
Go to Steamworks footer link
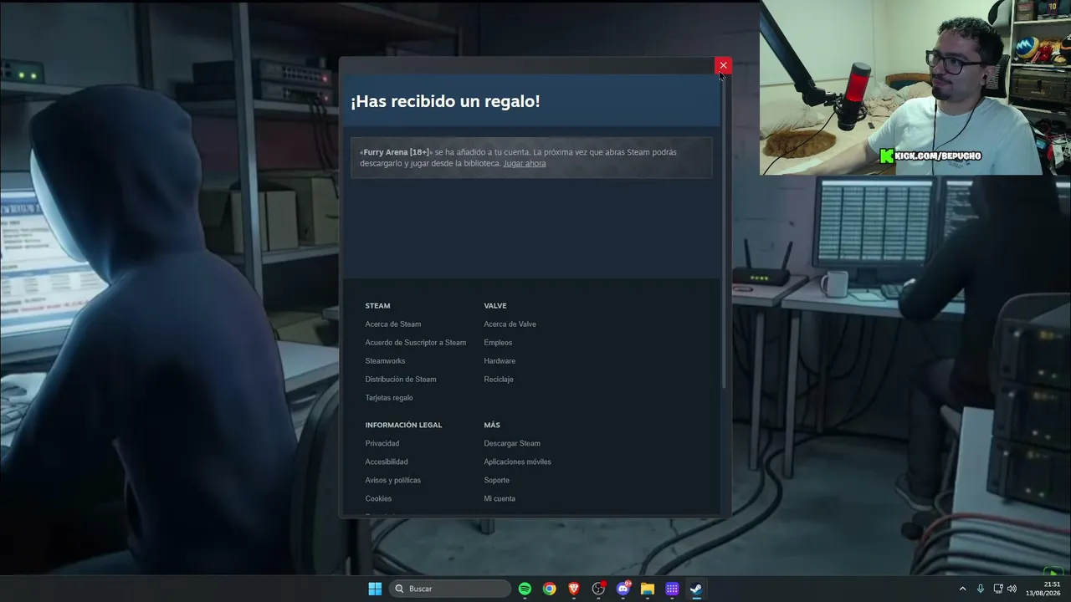pyautogui.click(x=385, y=361)
